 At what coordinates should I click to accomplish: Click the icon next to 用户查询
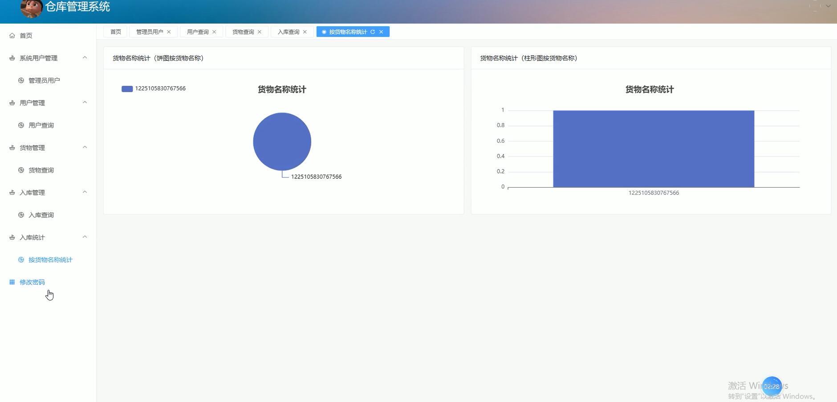point(20,125)
